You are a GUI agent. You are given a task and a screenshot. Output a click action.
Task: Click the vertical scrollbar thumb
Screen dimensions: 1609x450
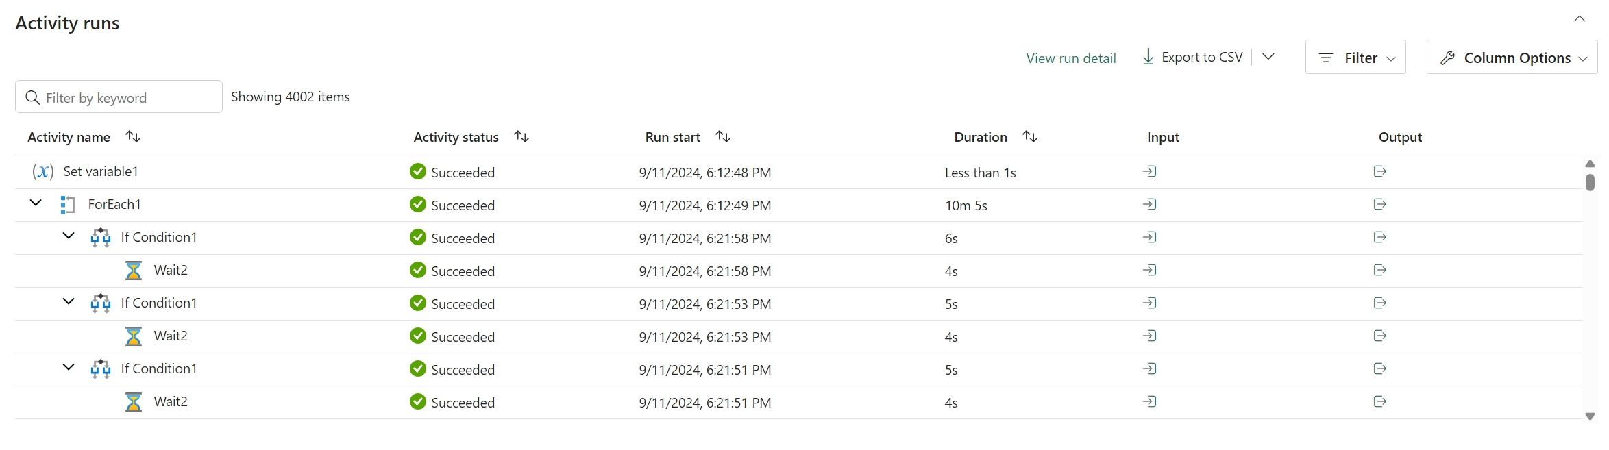[1590, 182]
